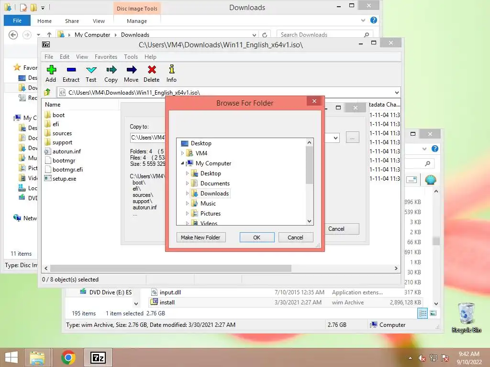Click the muted volume tray icon
The image size is (490, 367).
click(422, 358)
